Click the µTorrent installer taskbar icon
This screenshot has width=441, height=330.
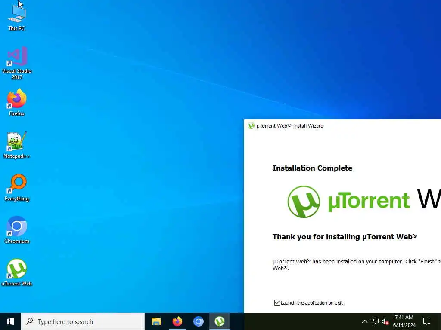(x=219, y=321)
